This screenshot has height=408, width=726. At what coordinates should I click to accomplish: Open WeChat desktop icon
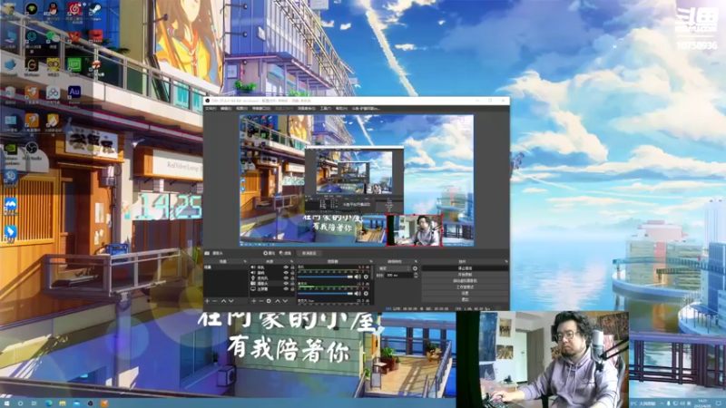point(53,38)
